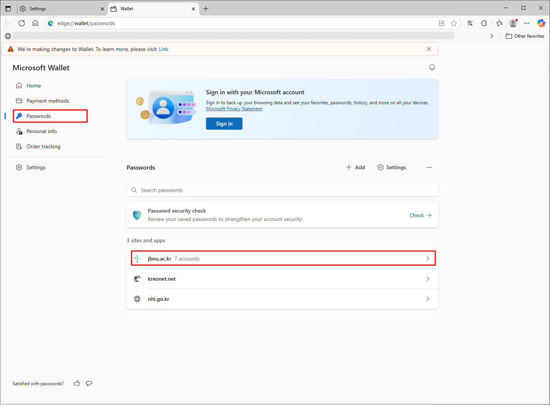Click the password security shield icon

tap(137, 215)
